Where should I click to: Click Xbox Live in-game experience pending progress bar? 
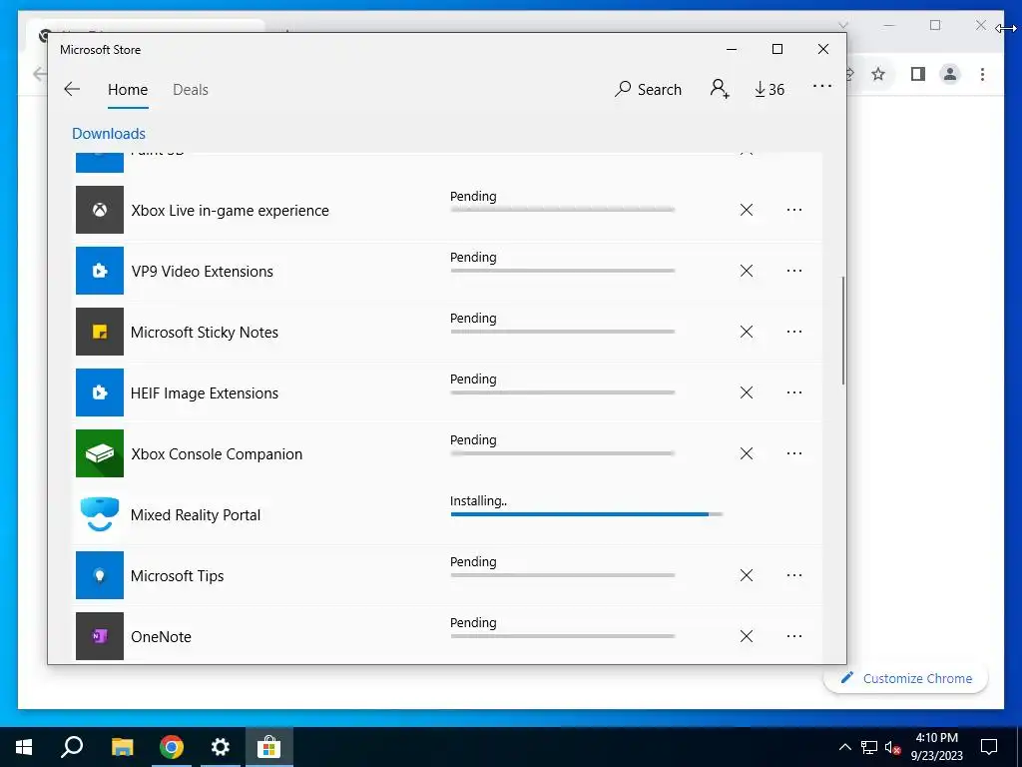click(x=563, y=210)
